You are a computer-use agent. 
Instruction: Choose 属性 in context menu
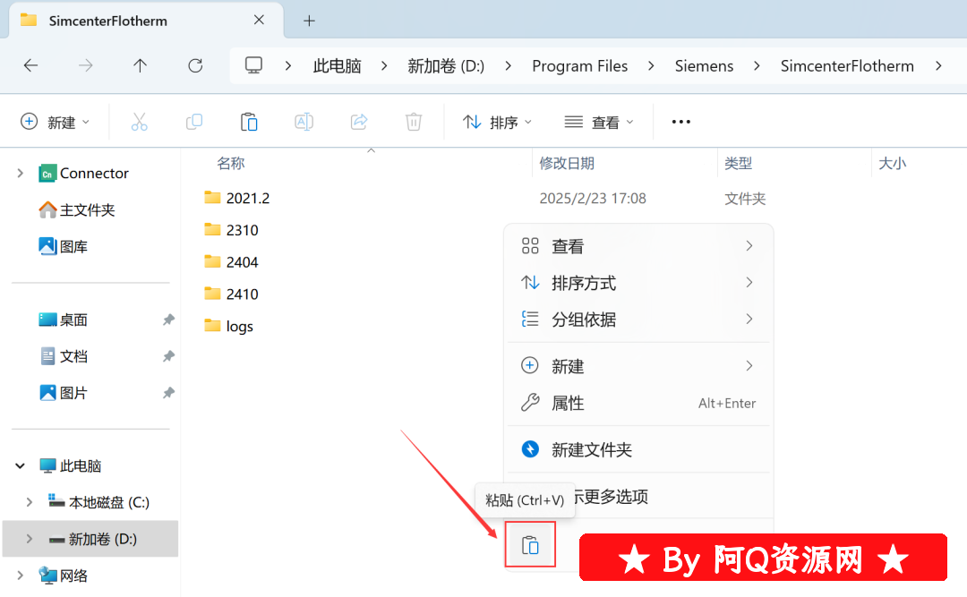coord(638,403)
